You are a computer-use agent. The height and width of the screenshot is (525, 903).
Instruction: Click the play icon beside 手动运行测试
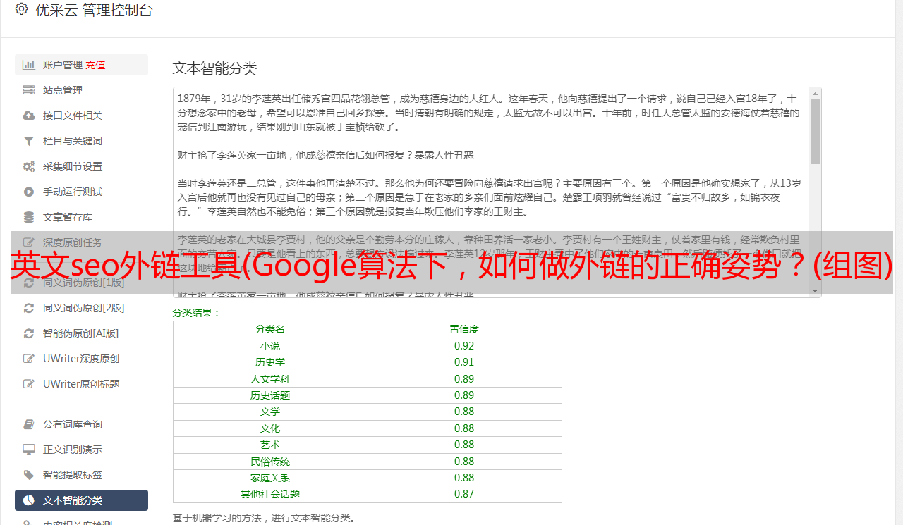(x=28, y=192)
